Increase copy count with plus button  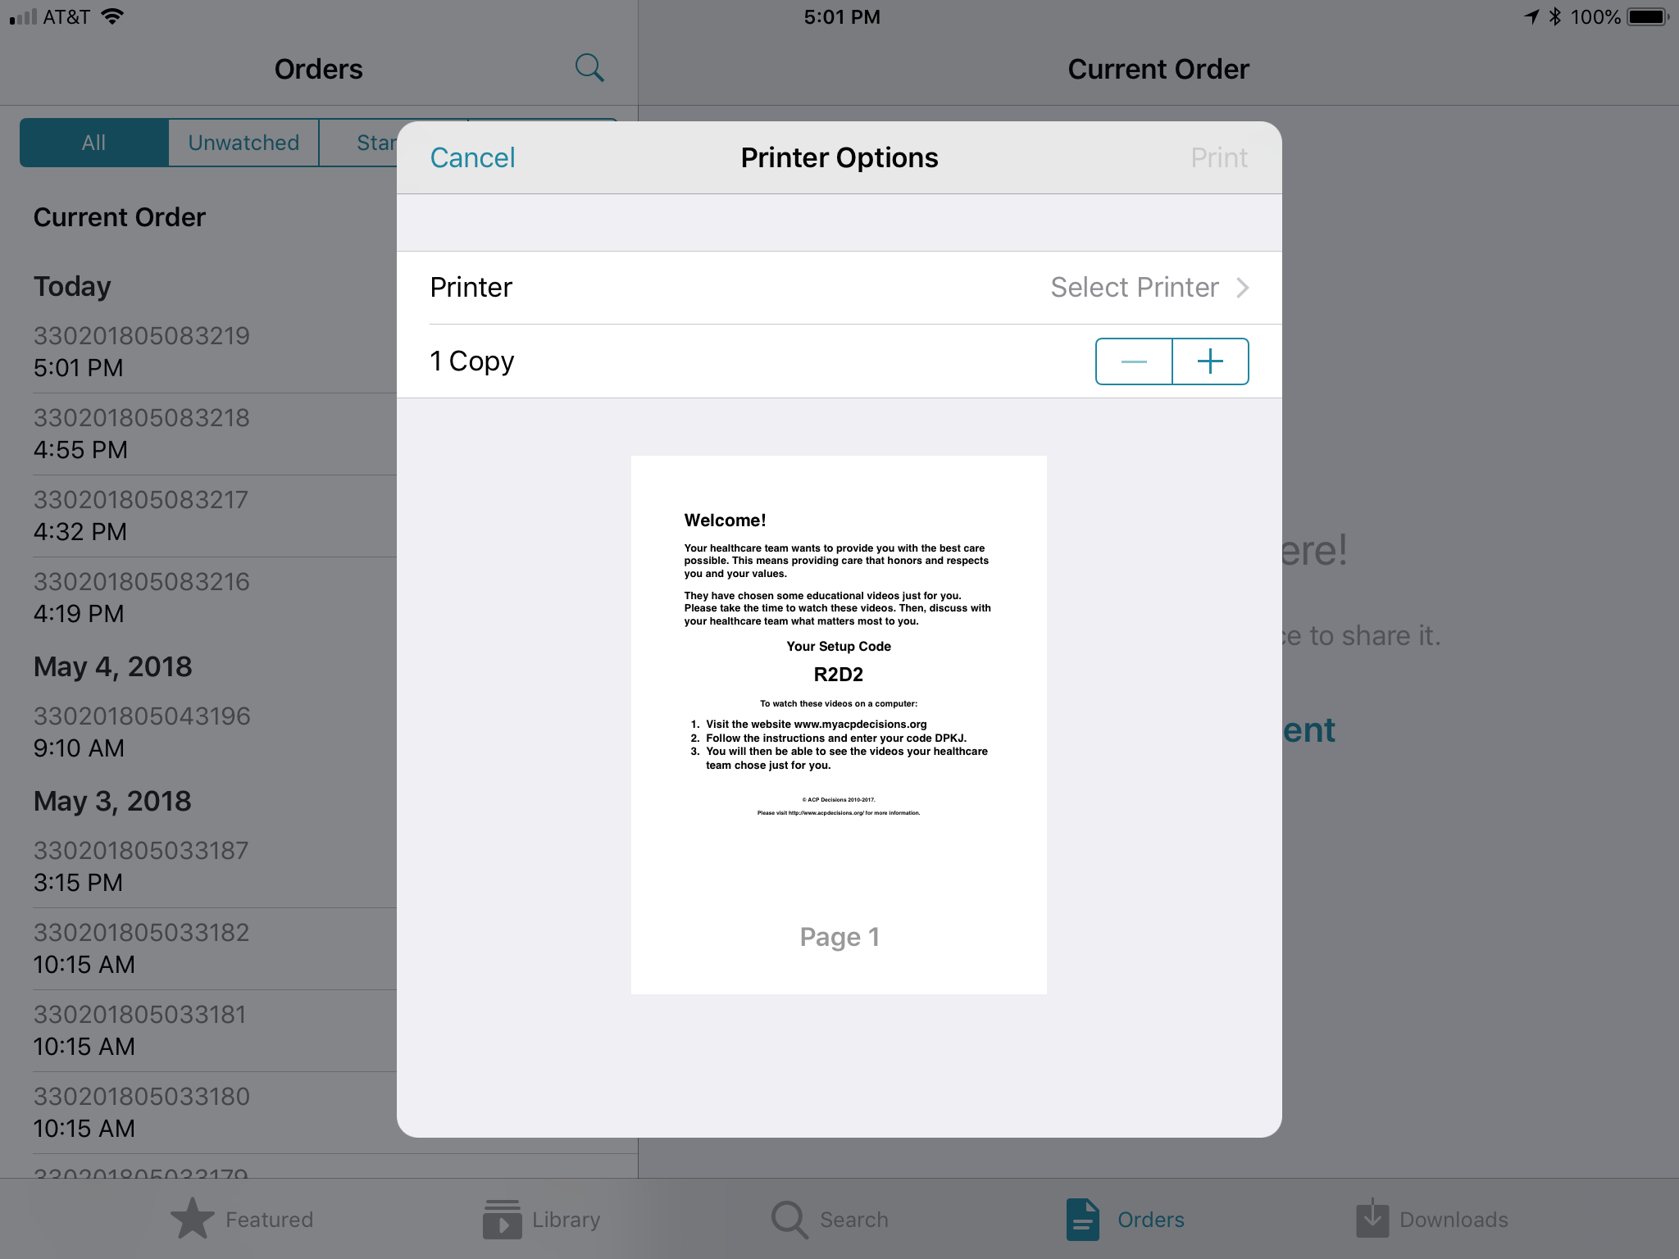1211,361
